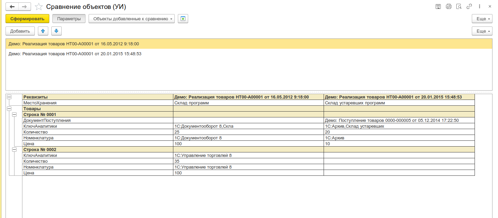Copy link to this form
This screenshot has height=218, width=498.
(x=469, y=7)
